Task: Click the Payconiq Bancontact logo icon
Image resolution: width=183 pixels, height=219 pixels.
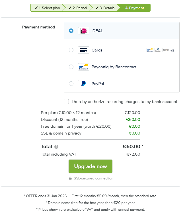Action: 84,67
